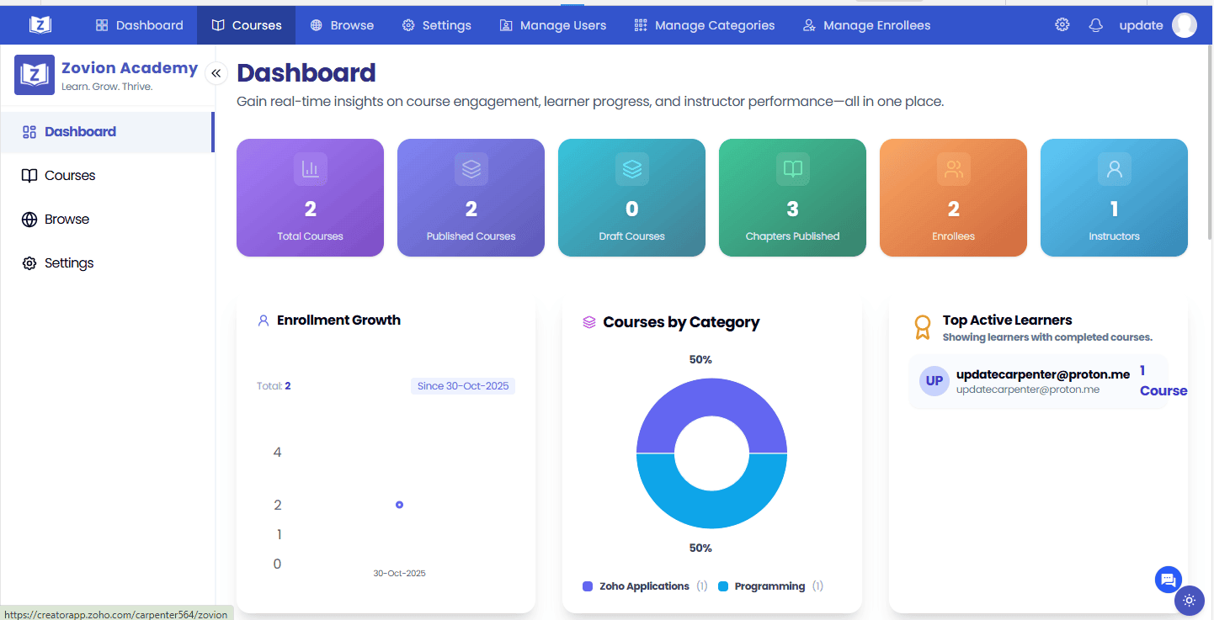Click the Total Courses chart icon
This screenshot has height=620, width=1214.
[311, 169]
